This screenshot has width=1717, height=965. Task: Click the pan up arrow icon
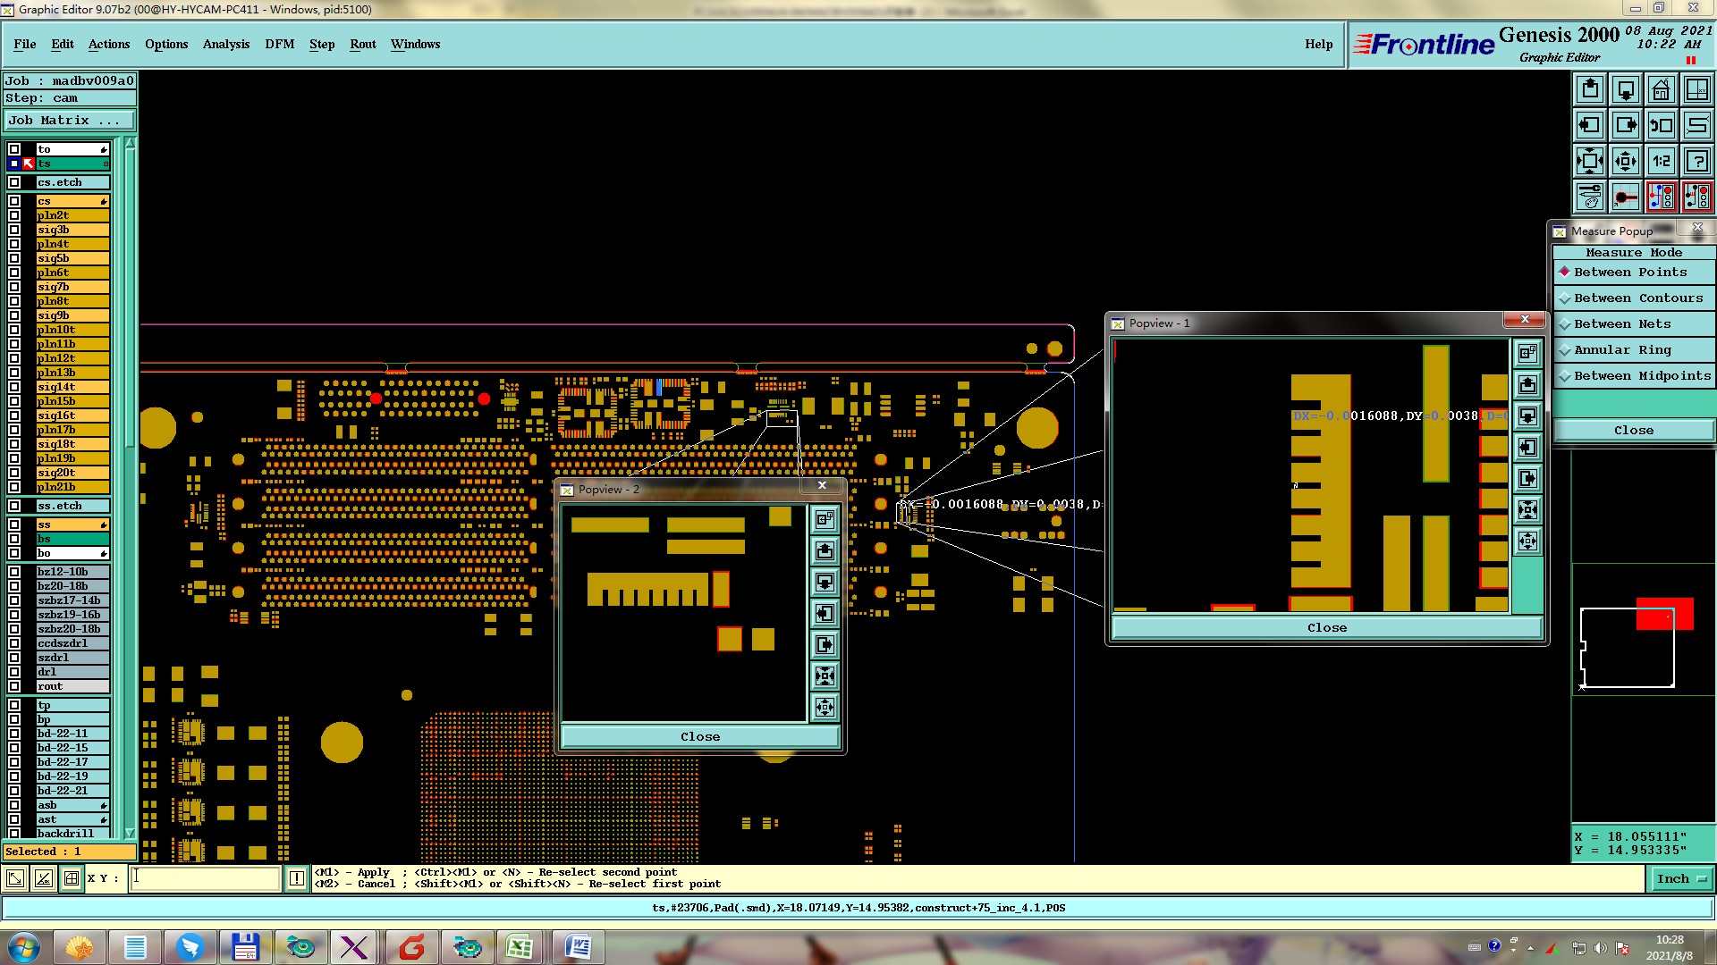1589,89
